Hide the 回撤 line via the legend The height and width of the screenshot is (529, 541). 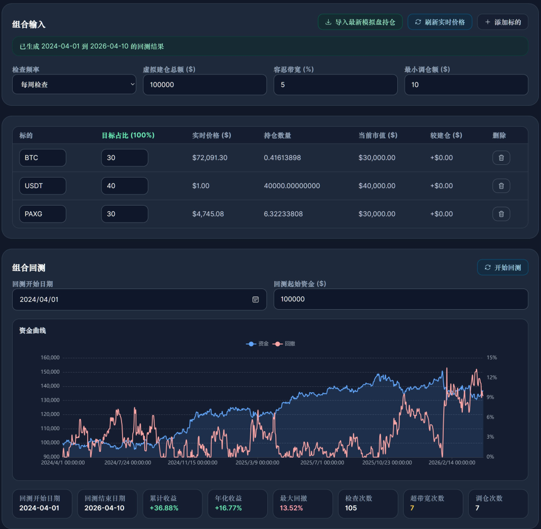tap(282, 344)
